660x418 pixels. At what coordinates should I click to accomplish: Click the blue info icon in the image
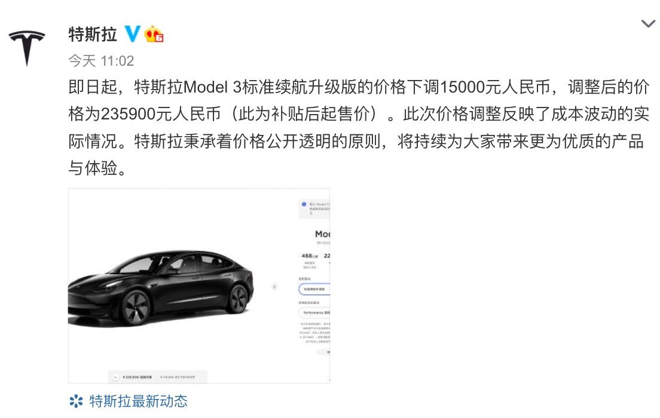click(304, 204)
